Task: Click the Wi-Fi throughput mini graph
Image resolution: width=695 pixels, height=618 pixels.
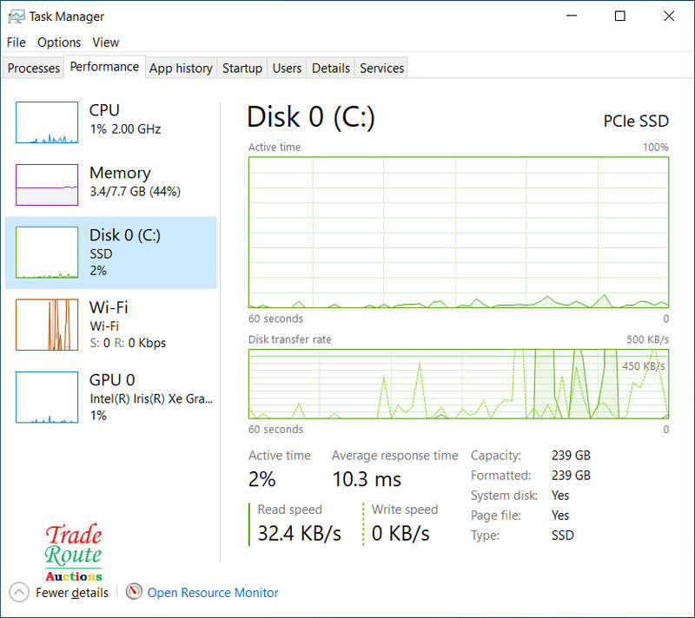Action: click(x=47, y=325)
